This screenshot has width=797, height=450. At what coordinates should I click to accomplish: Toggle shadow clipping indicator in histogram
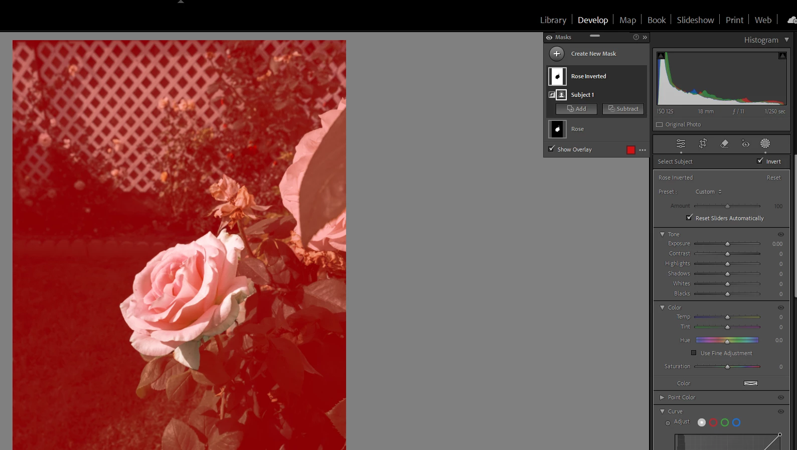(661, 56)
